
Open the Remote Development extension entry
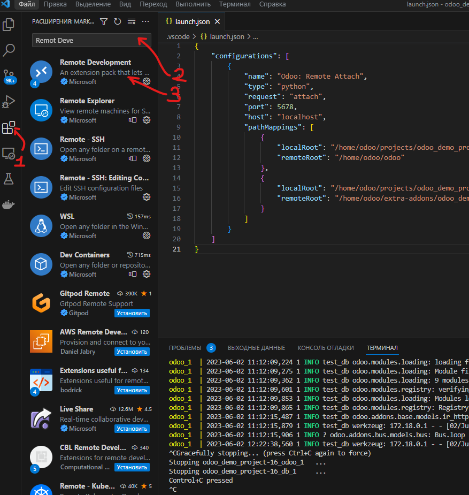coord(90,72)
